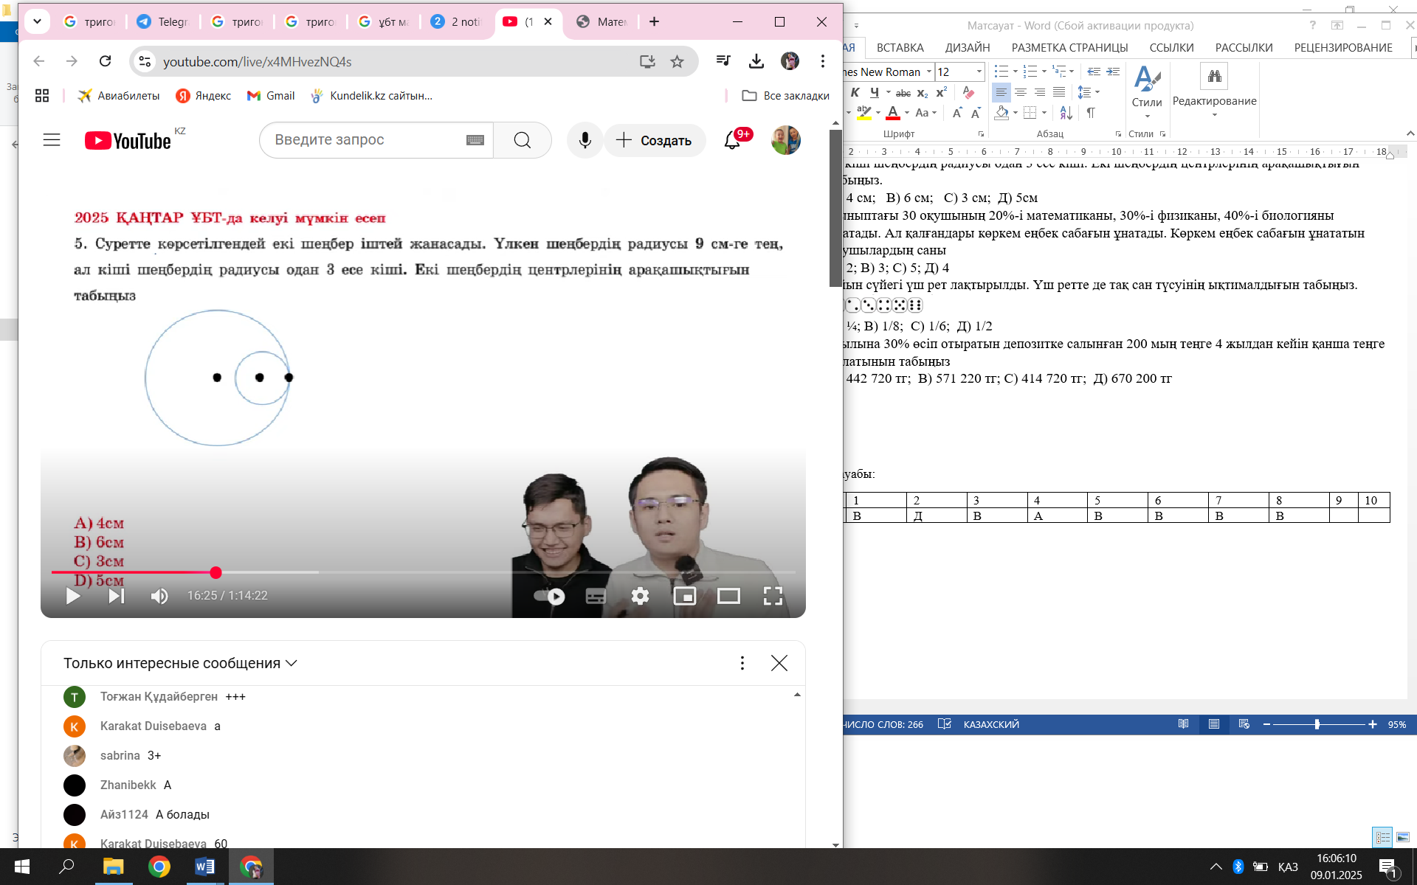Open the Авиабилеты bookmark
This screenshot has width=1417, height=885.
119,96
